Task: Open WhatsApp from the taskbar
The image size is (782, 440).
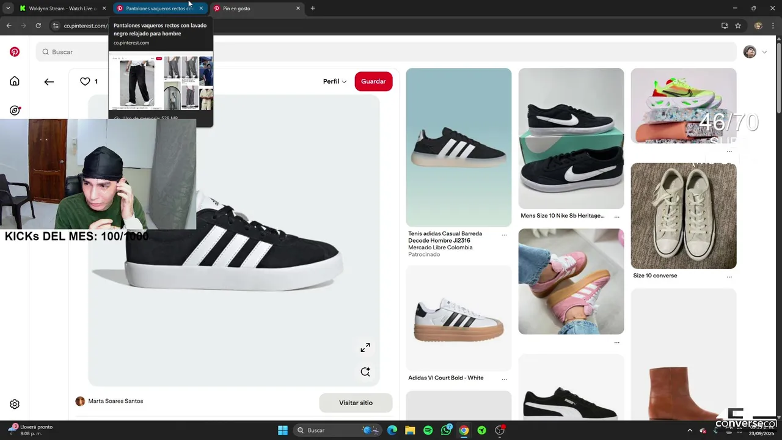Action: [446, 430]
